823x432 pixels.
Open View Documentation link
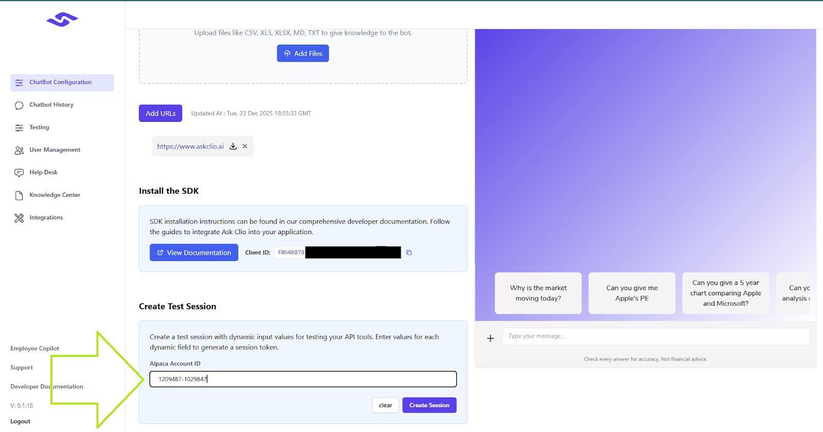pyautogui.click(x=194, y=253)
